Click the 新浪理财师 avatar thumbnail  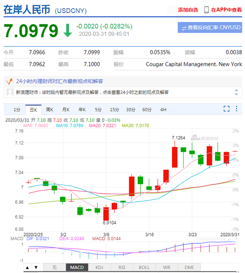[x=10, y=92]
